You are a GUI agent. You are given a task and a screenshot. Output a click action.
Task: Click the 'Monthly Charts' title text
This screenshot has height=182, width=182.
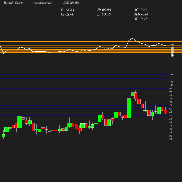13,3
